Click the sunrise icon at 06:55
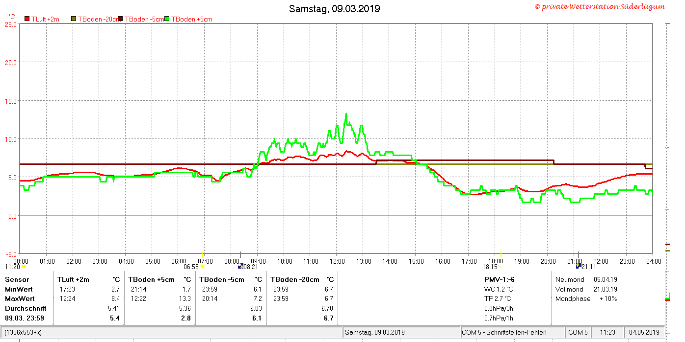This screenshot has height=342, width=685. [202, 267]
